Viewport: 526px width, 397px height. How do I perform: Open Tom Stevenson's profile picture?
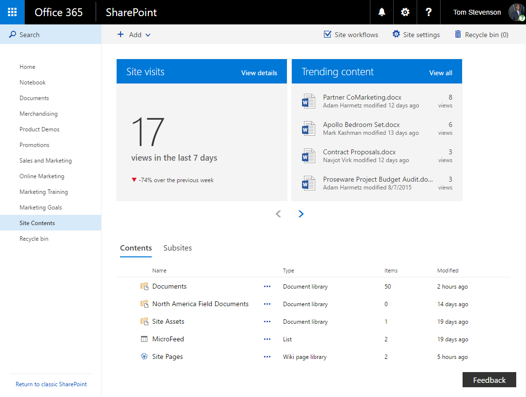pos(517,12)
